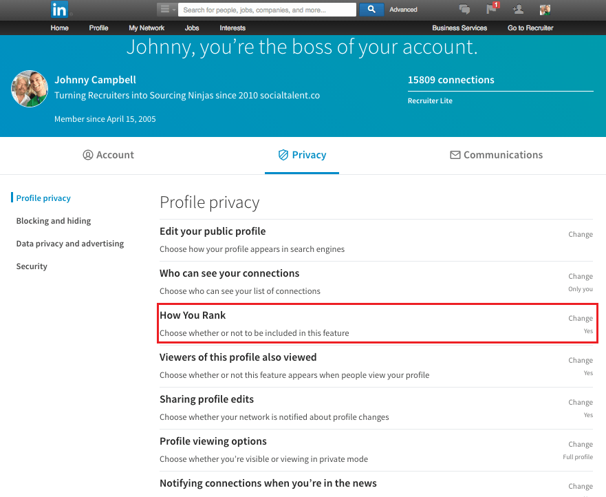
Task: Click the Advanced search link
Action: click(x=403, y=10)
